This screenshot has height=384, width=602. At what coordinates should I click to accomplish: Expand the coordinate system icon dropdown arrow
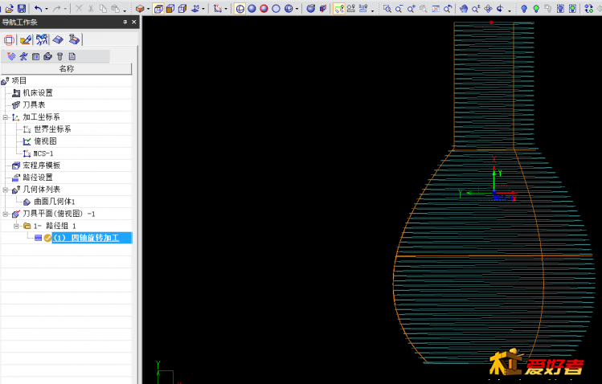(226, 9)
